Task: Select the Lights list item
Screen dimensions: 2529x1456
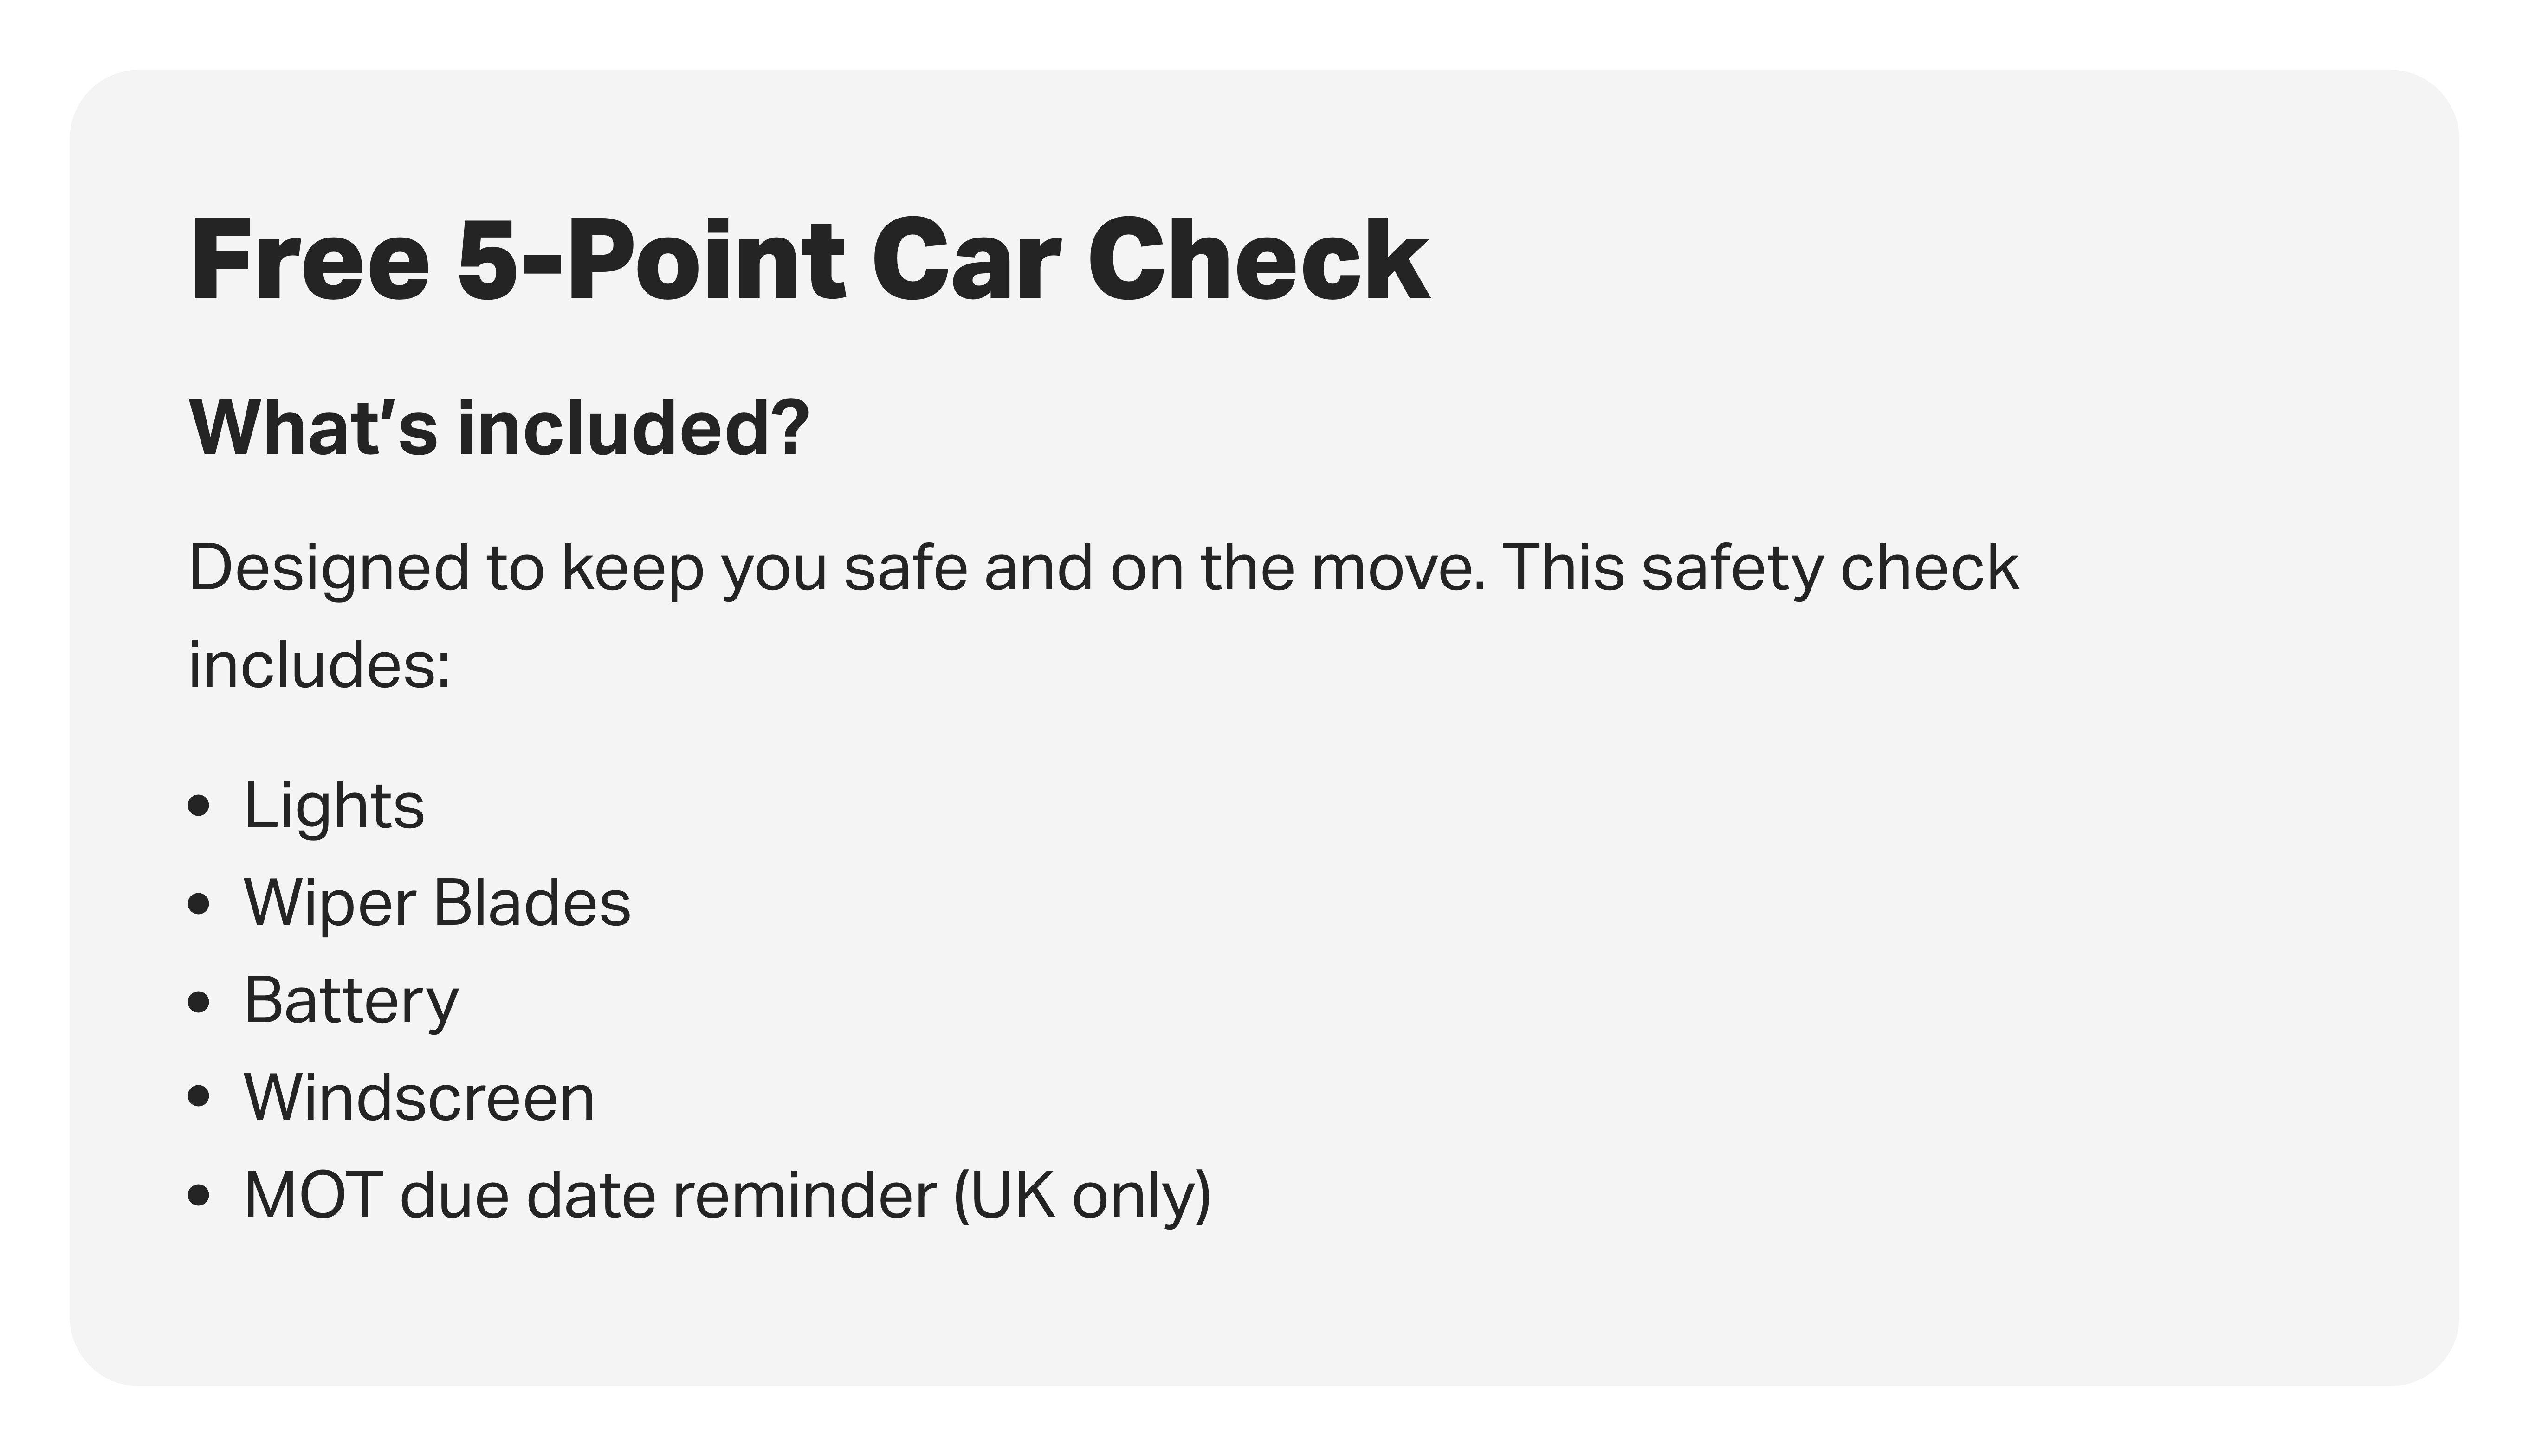Action: [334, 805]
